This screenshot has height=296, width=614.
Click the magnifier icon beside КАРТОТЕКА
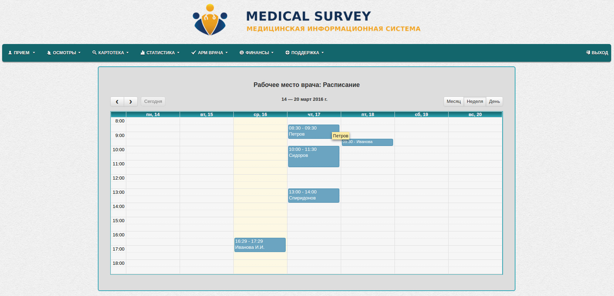point(94,53)
